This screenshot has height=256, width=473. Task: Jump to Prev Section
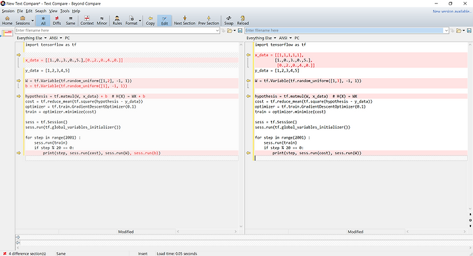coord(208,20)
